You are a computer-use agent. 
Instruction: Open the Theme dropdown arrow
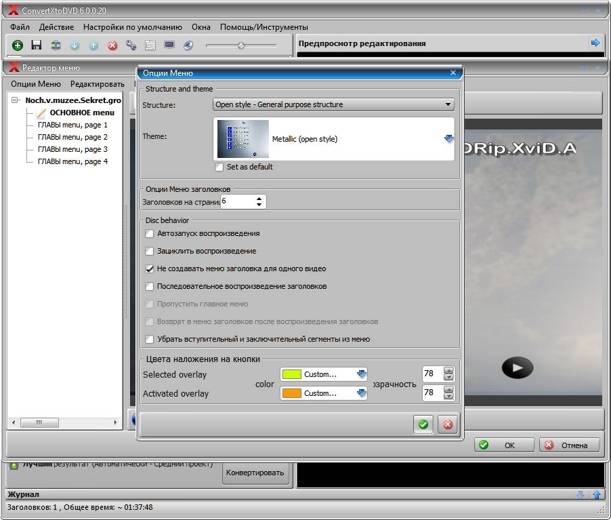click(449, 138)
